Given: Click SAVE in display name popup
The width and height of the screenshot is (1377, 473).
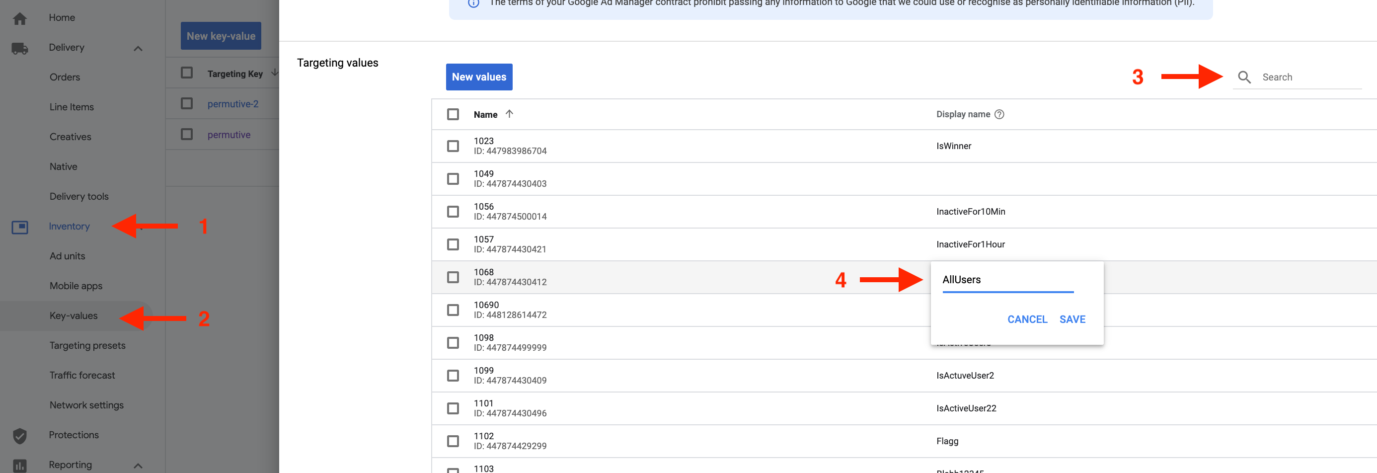Looking at the screenshot, I should pos(1072,319).
